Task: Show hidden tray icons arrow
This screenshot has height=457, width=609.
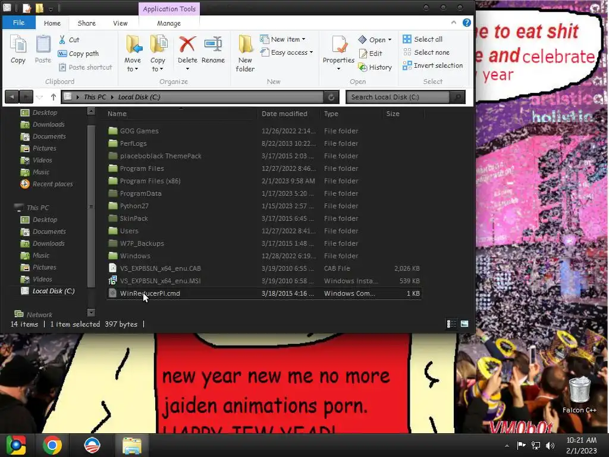Action: pyautogui.click(x=507, y=446)
